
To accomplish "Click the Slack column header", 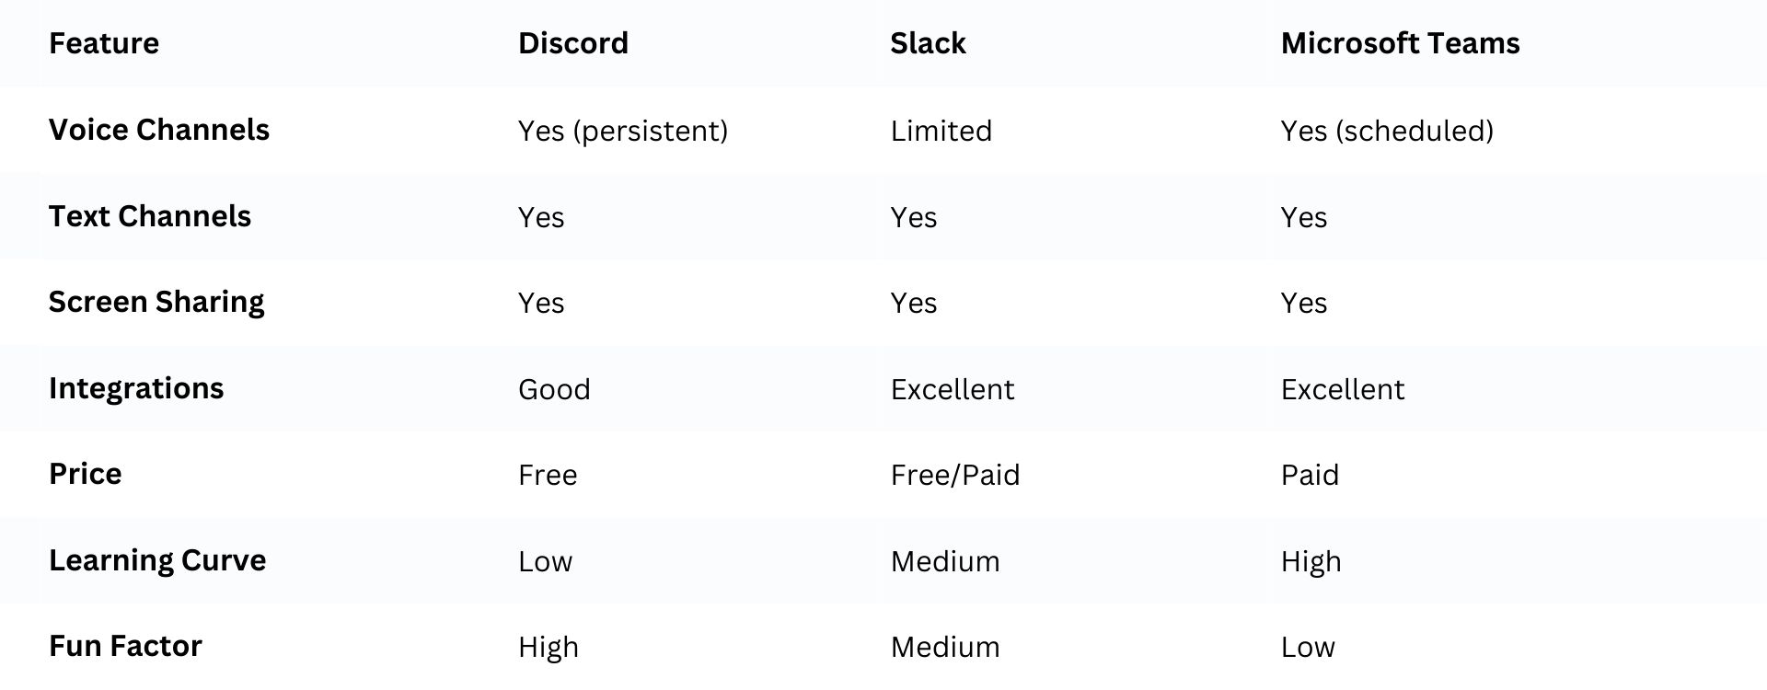I will (928, 43).
